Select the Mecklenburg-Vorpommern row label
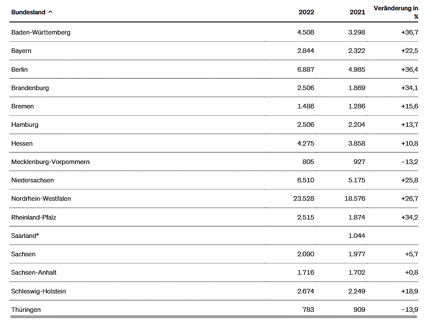Viewport: 428px width, 323px height. [50, 162]
